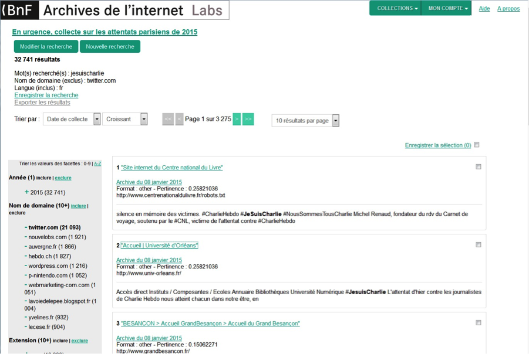Image resolution: width=529 pixels, height=354 pixels.
Task: Sort facet values A-Z
Action: (97, 164)
